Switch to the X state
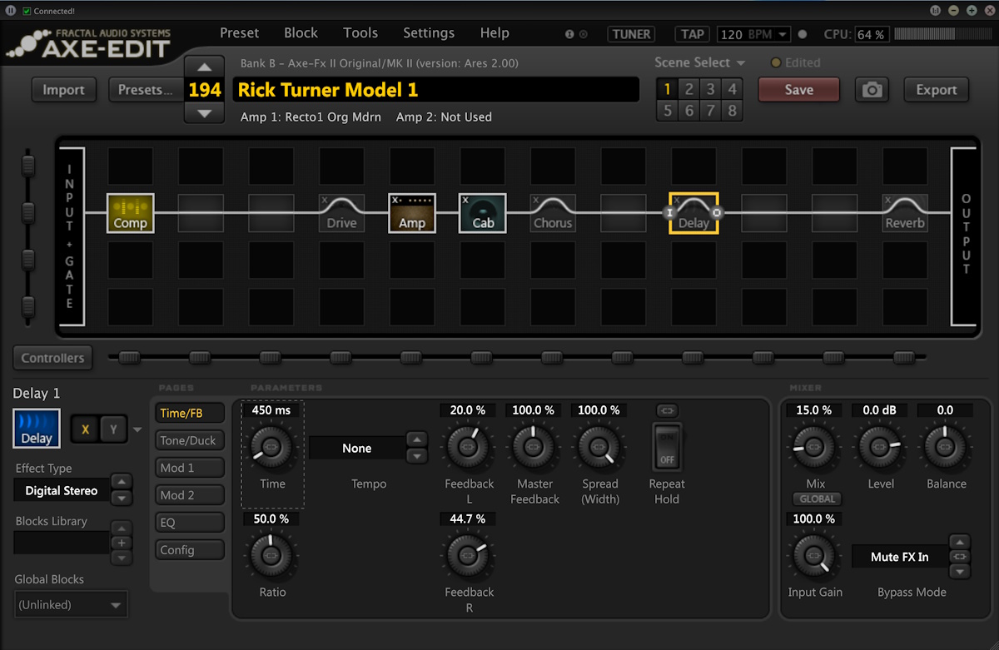 [x=84, y=429]
